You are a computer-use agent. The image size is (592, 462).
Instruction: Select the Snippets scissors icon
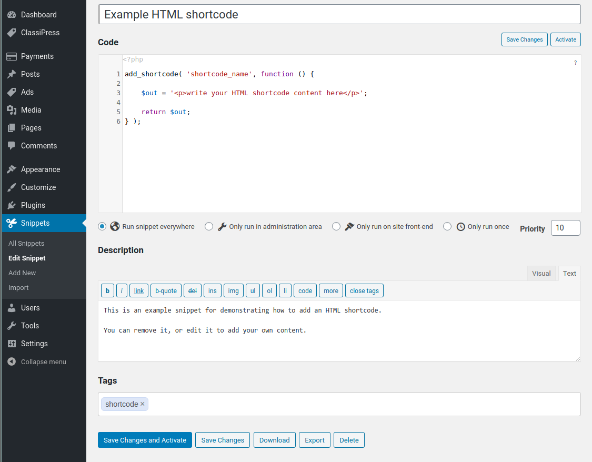point(12,223)
